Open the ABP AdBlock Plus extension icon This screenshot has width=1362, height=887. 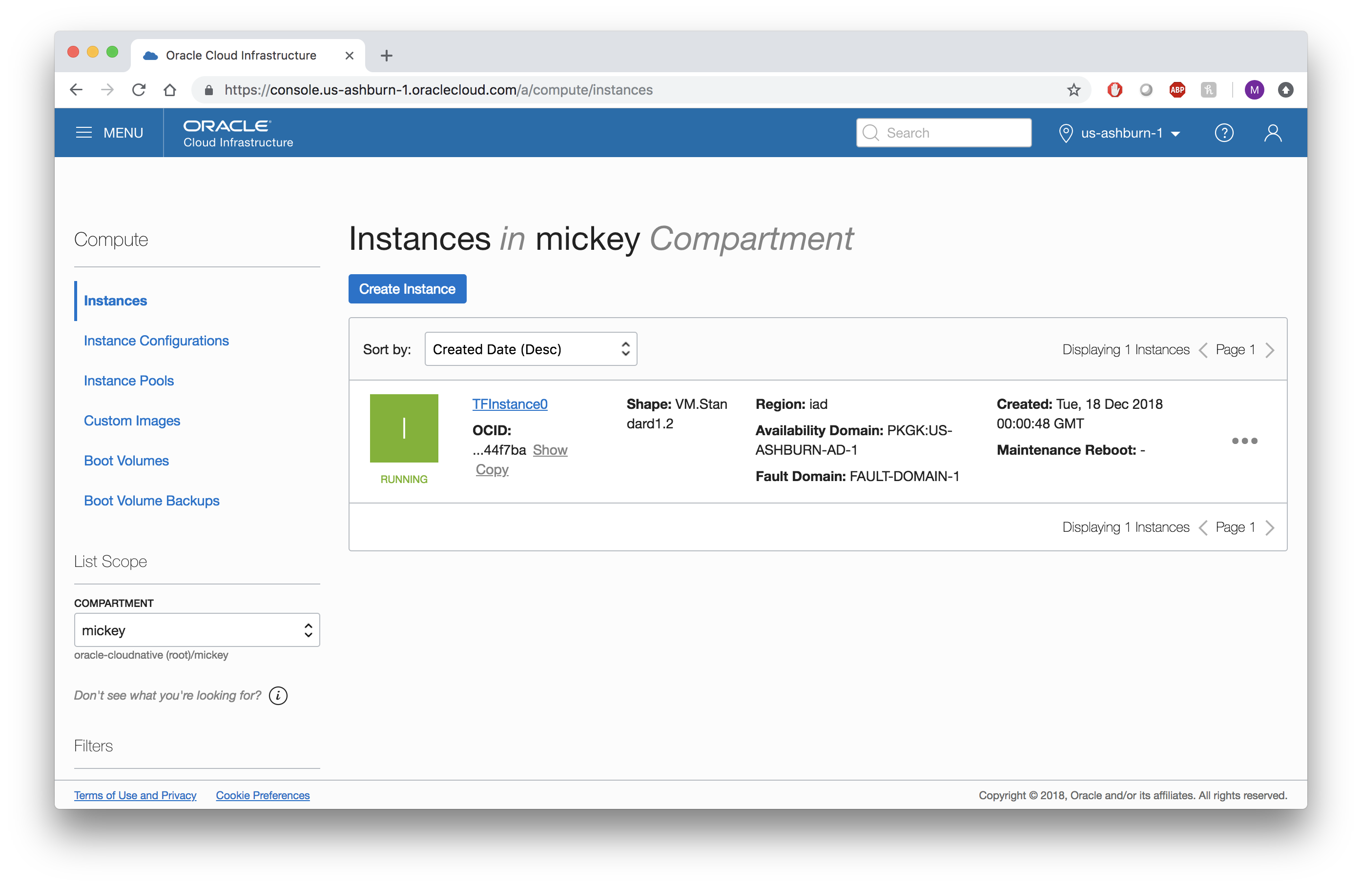(1177, 90)
